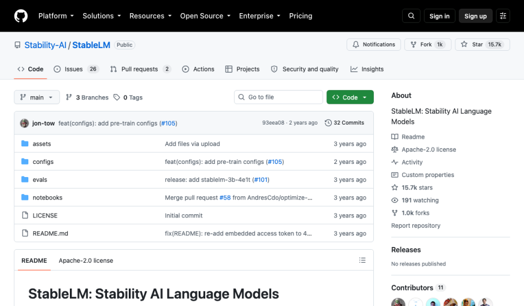The height and width of the screenshot is (306, 524).
Task: Click Sign in button
Action: click(439, 16)
